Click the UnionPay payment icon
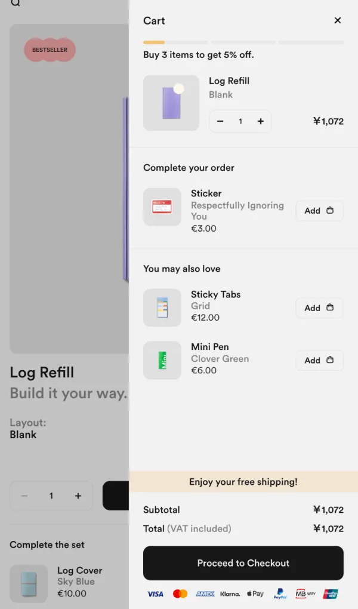358x609 pixels. coord(331,594)
